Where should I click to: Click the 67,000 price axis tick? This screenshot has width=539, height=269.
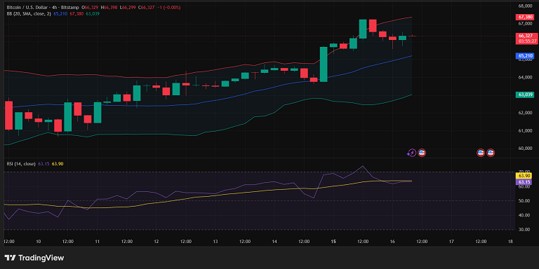point(526,24)
